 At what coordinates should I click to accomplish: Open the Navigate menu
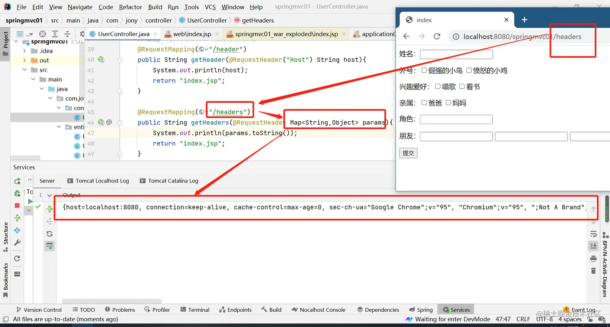point(80,7)
